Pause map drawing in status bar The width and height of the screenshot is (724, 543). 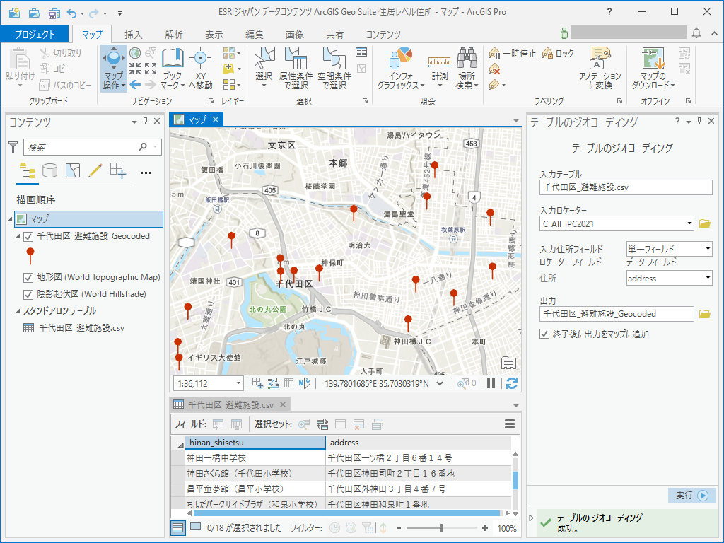pos(491,383)
